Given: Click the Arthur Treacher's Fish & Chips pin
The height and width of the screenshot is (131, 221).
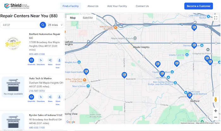Looking at the screenshot, I should (x=85, y=80).
